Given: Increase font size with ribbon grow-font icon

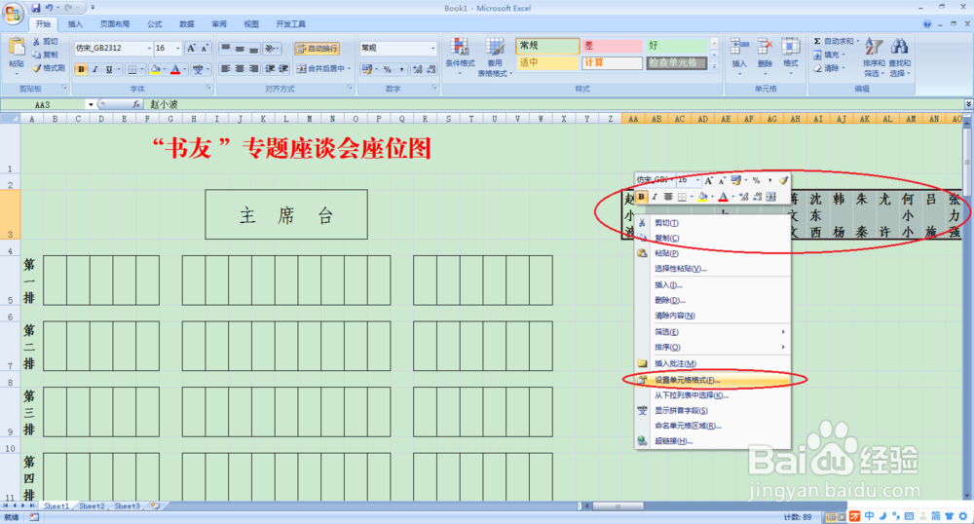Looking at the screenshot, I should [x=191, y=48].
